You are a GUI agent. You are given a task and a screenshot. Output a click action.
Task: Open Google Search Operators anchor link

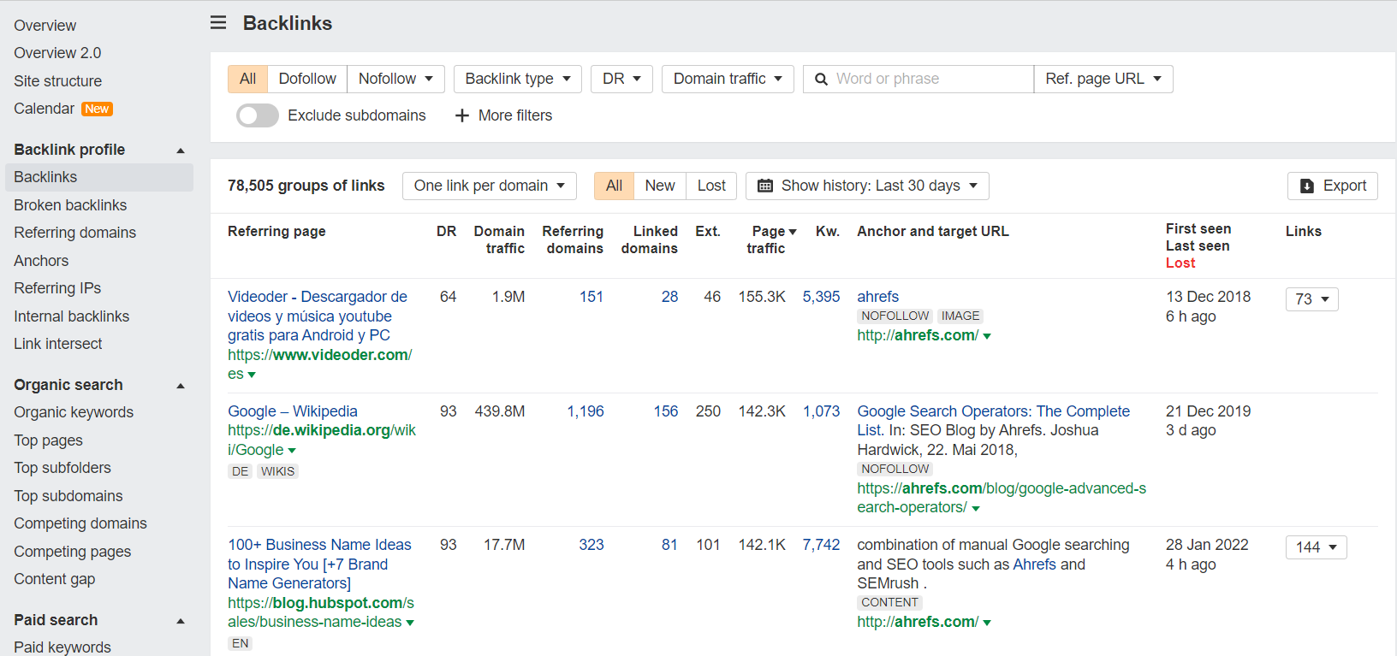pyautogui.click(x=994, y=421)
